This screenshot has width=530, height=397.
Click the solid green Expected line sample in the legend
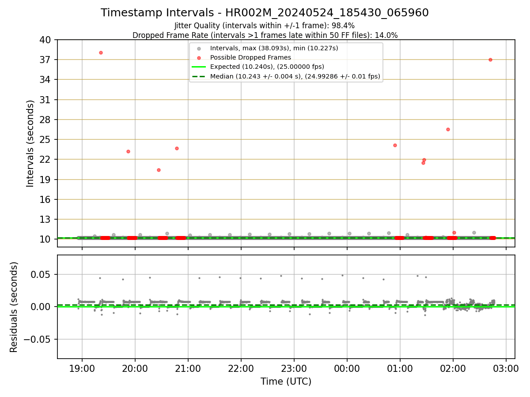tap(199, 67)
